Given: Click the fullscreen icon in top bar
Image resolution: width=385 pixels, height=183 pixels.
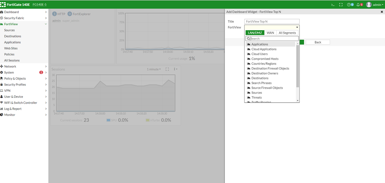Looking at the screenshot, I should click(x=341, y=5).
